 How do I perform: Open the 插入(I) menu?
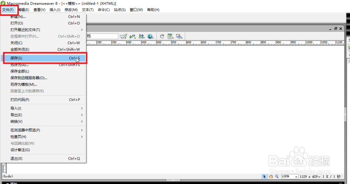(55, 10)
